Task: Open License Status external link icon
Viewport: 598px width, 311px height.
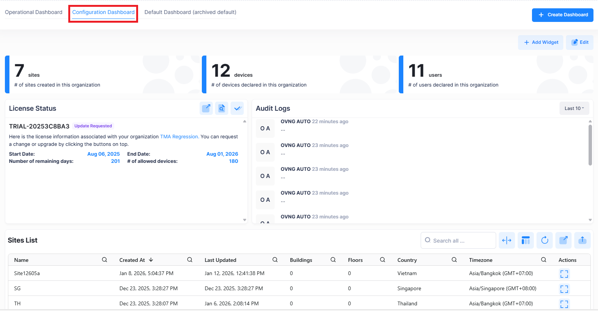Action: tap(206, 108)
